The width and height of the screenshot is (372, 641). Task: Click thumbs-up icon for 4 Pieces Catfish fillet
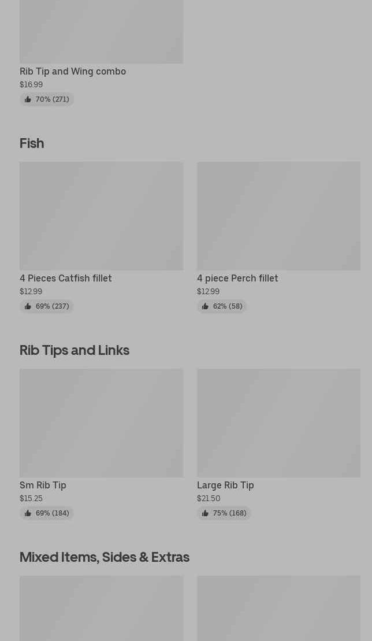(28, 306)
